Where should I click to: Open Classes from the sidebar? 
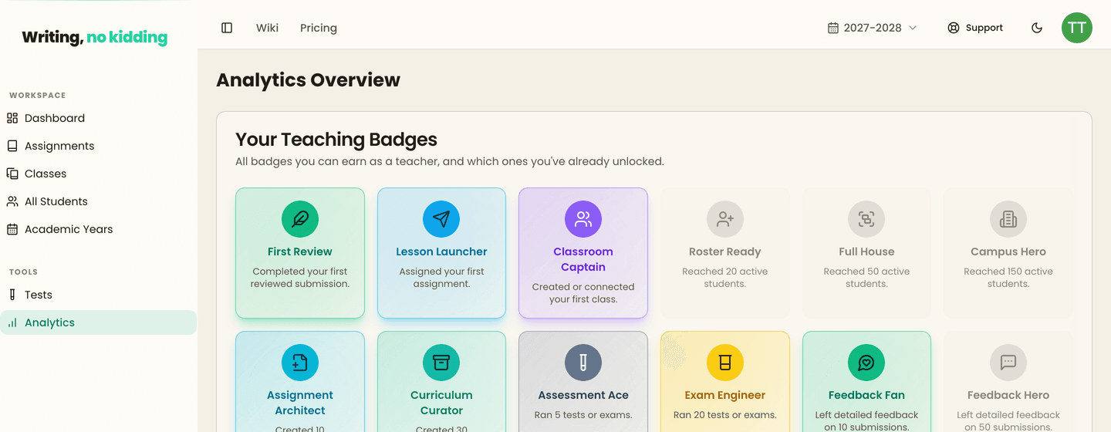99,174
